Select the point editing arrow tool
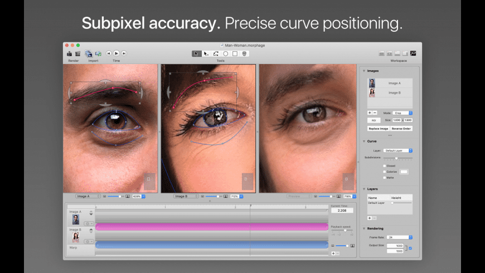 (x=206, y=54)
